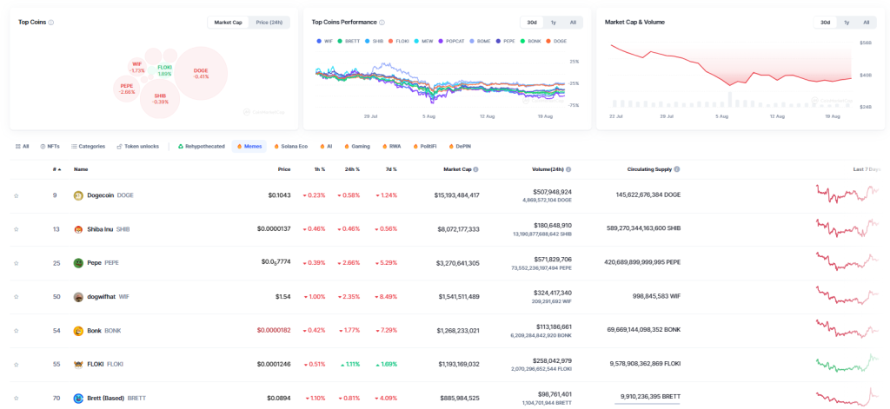Select the RWA category tab

(392, 147)
